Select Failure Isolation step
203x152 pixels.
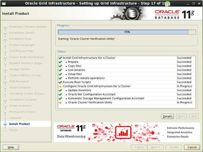tap(20, 88)
